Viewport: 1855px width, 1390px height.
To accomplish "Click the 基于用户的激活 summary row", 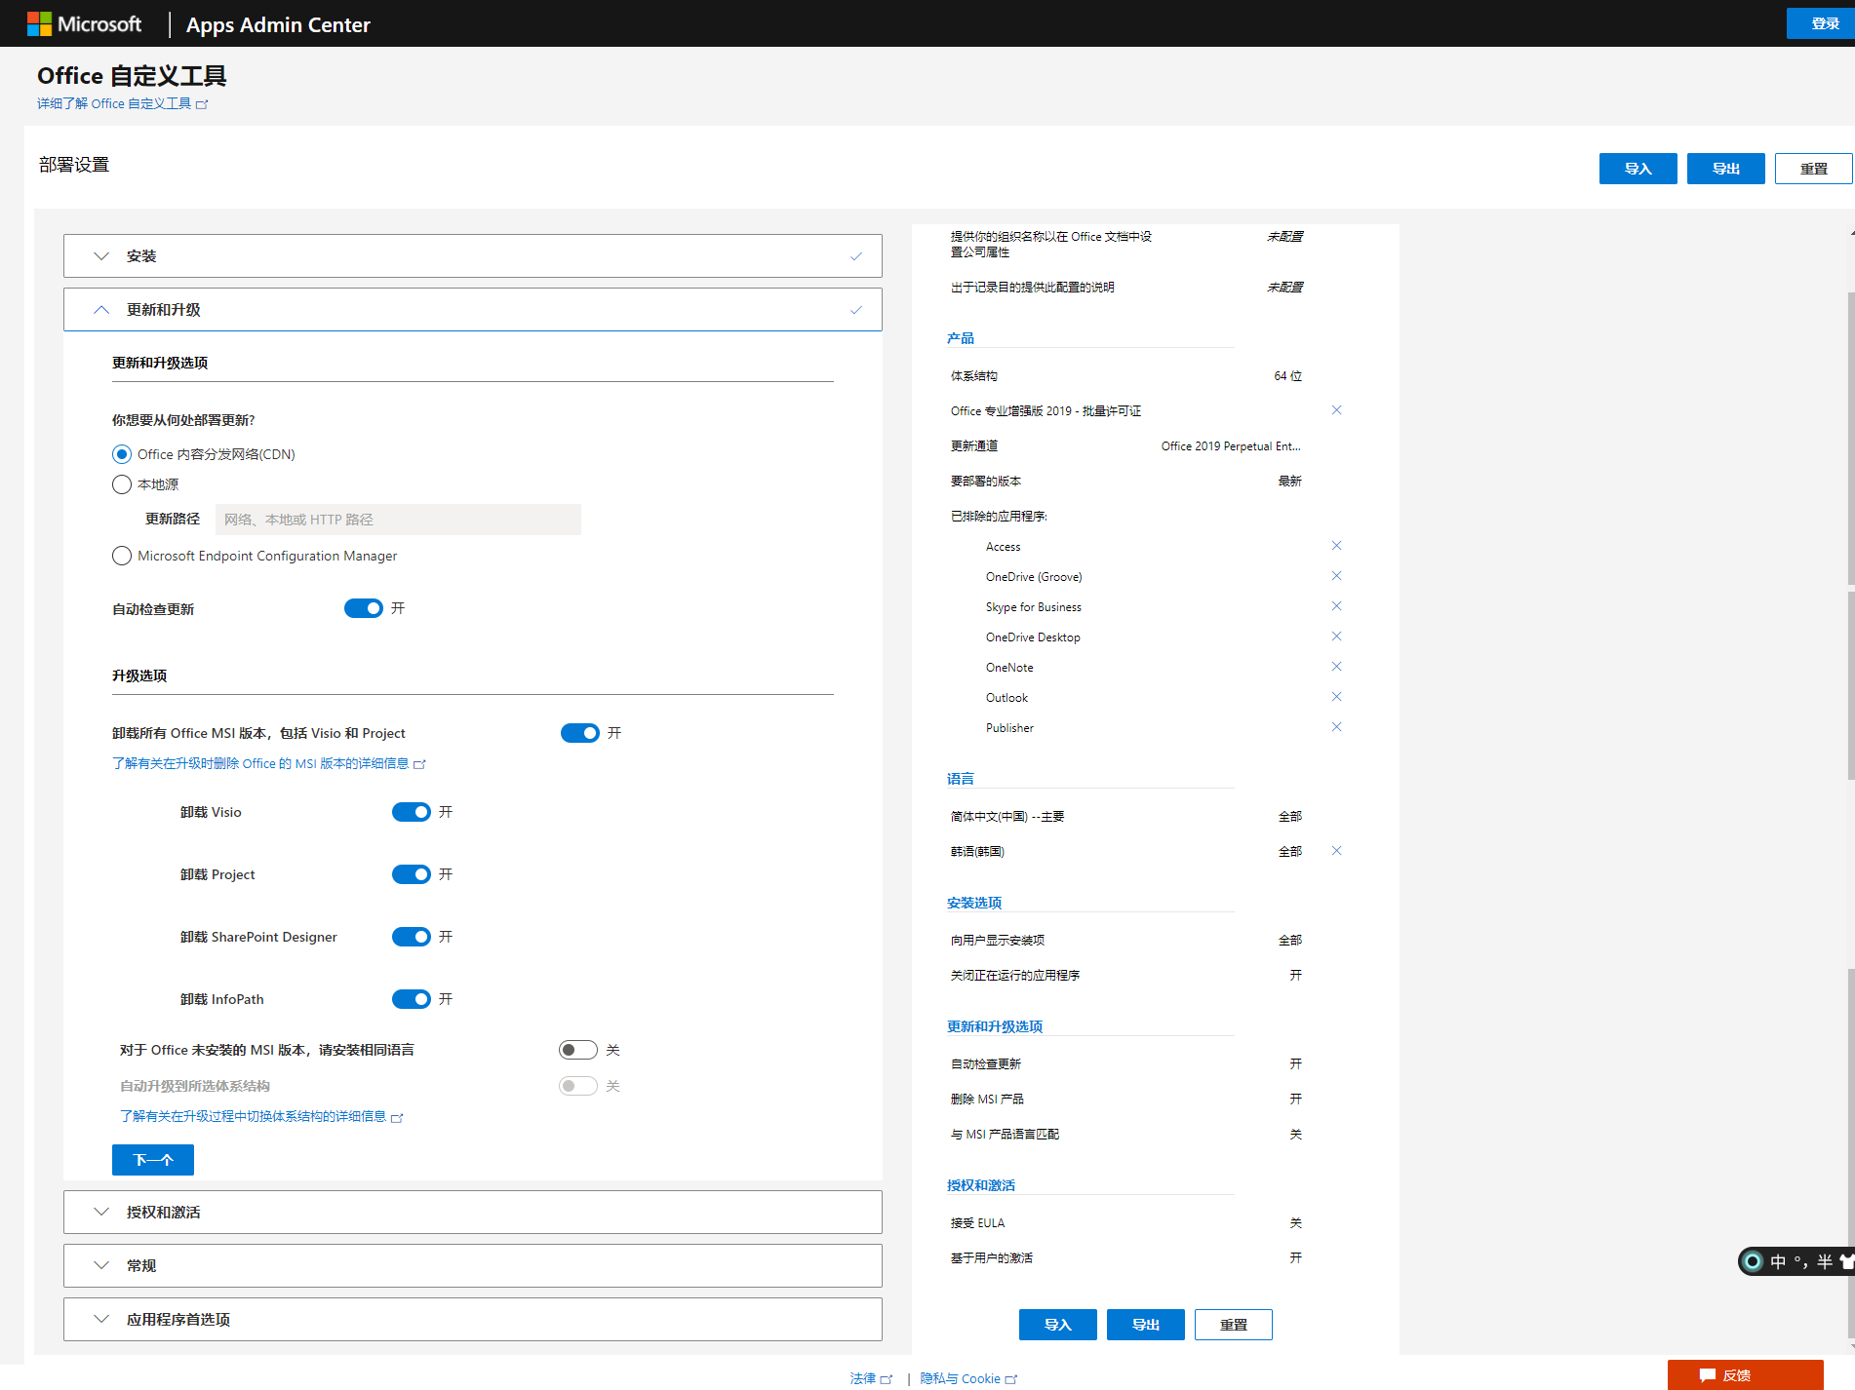I will [1126, 1258].
